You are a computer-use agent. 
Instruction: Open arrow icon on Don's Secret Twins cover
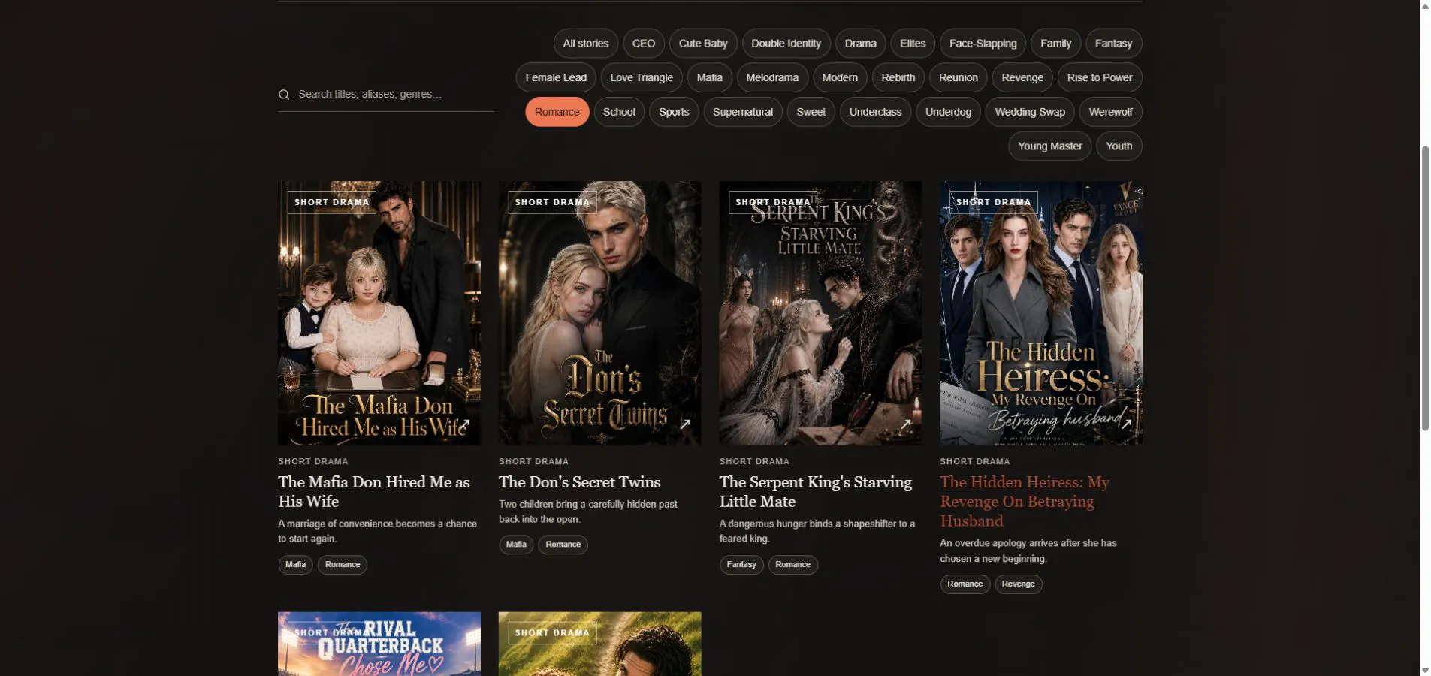pyautogui.click(x=685, y=424)
